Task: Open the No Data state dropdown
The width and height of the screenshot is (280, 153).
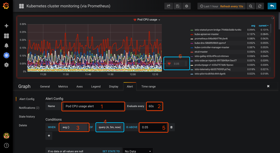Action: [x=138, y=151]
